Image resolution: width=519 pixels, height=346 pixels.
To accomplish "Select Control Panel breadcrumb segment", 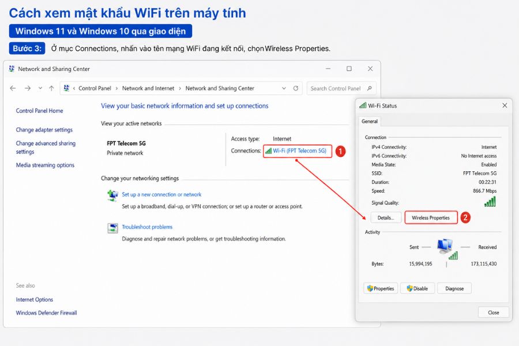I will [95, 88].
